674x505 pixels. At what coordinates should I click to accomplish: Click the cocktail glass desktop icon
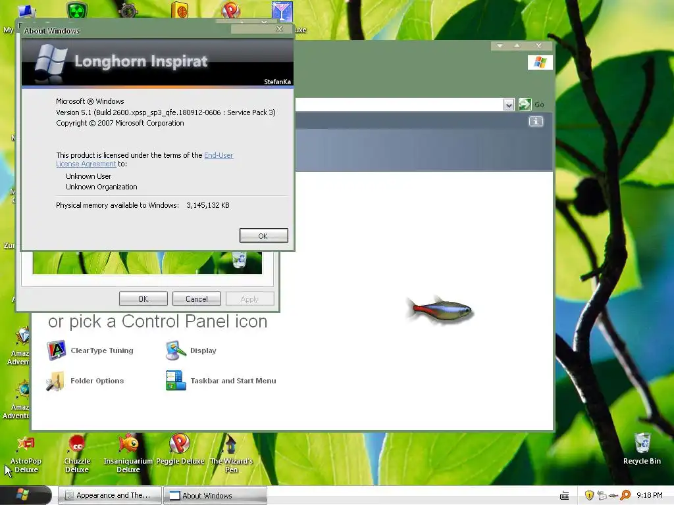pyautogui.click(x=282, y=11)
